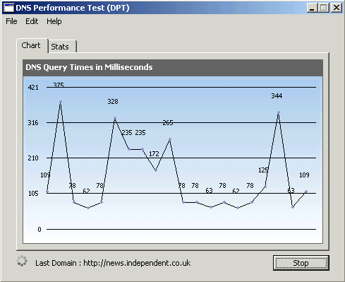The height and width of the screenshot is (282, 345).
Task: Minimize the DPT window
Action: pyautogui.click(x=312, y=8)
